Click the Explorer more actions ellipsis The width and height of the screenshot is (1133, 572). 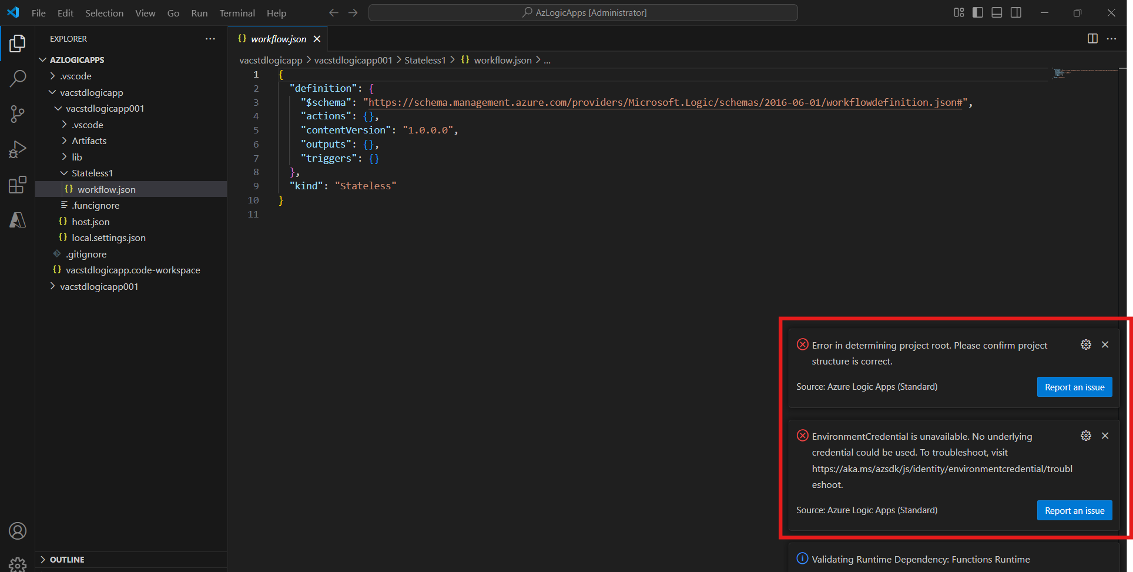coord(210,39)
